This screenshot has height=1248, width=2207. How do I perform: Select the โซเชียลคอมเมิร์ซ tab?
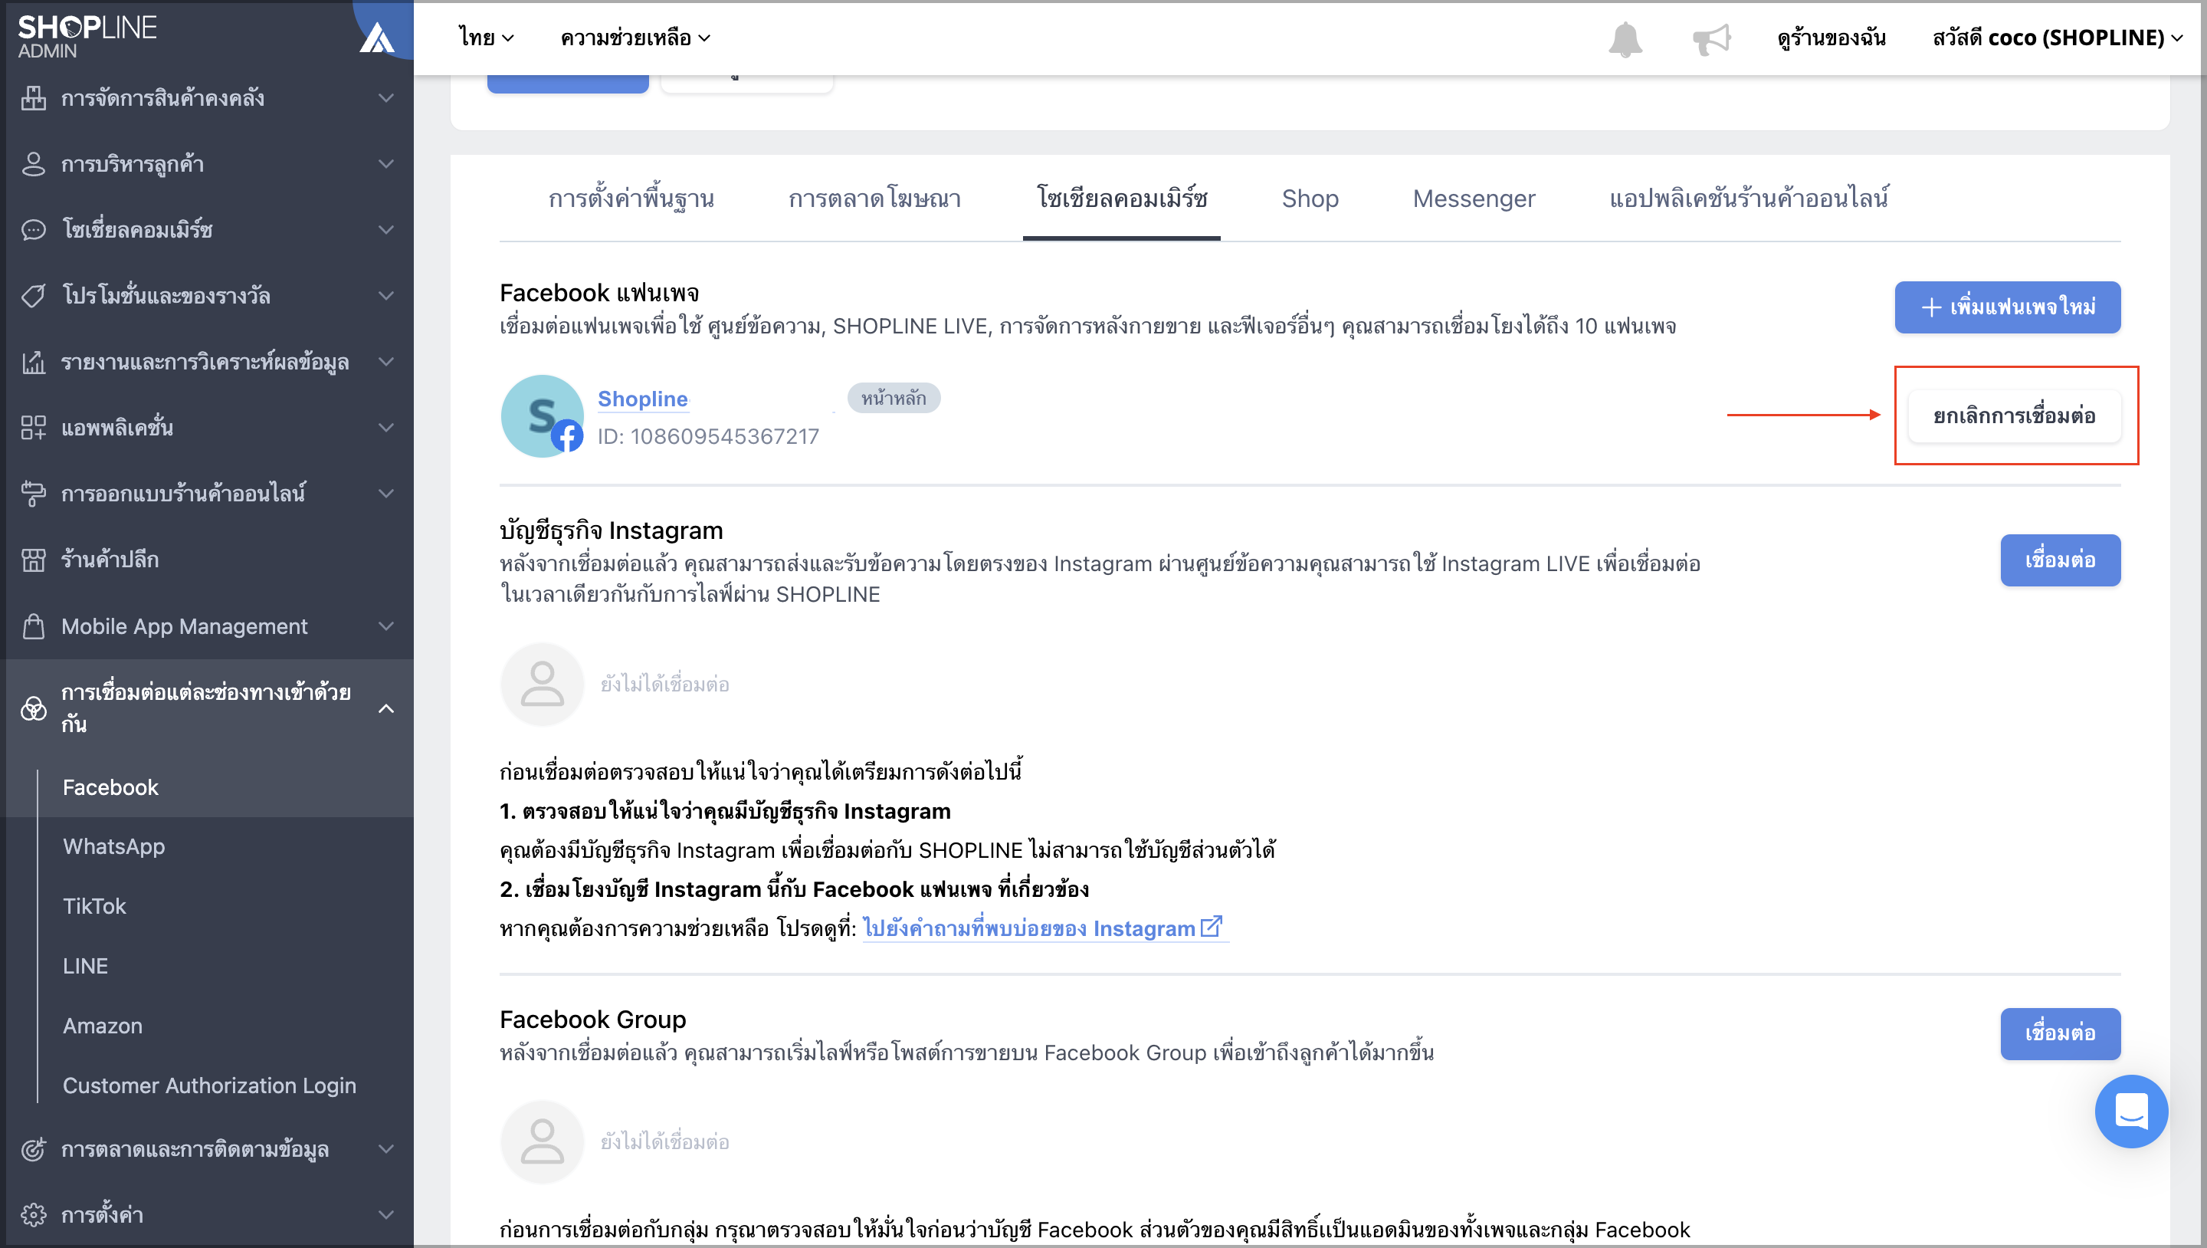tap(1121, 199)
